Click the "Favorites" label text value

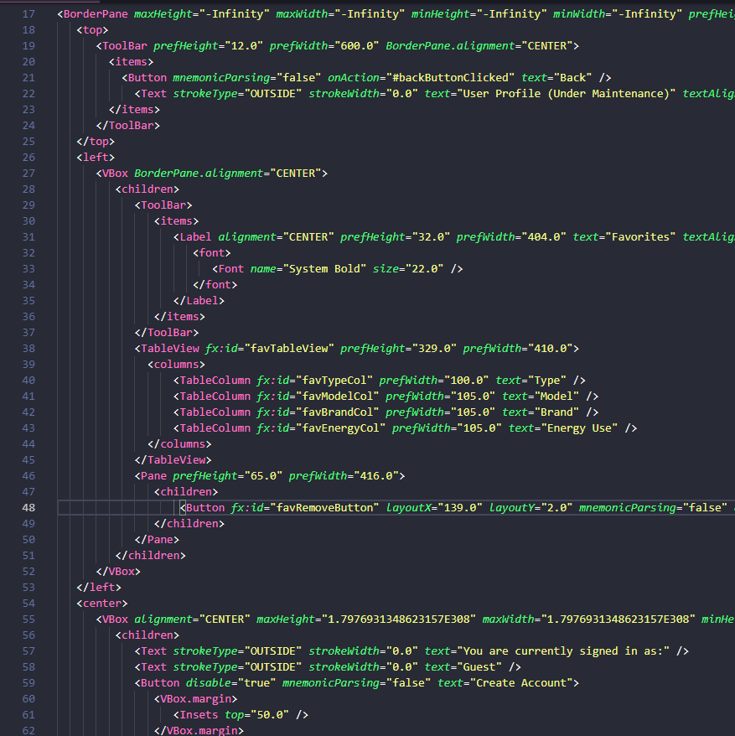tap(640, 237)
